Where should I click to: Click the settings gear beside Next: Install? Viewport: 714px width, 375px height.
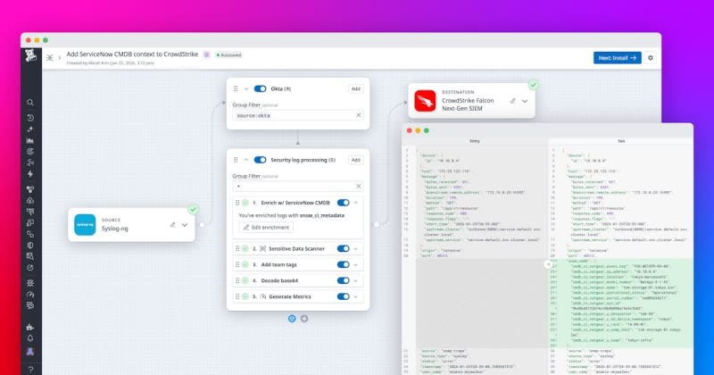pyautogui.click(x=651, y=58)
